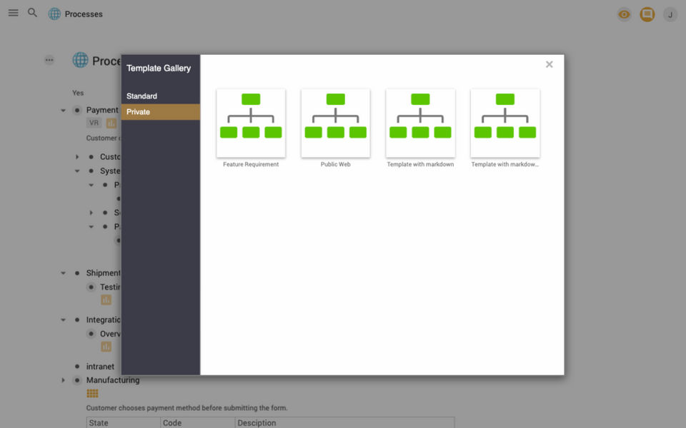Click the grid table icon under Manufacturing
The width and height of the screenshot is (686, 428).
point(92,394)
